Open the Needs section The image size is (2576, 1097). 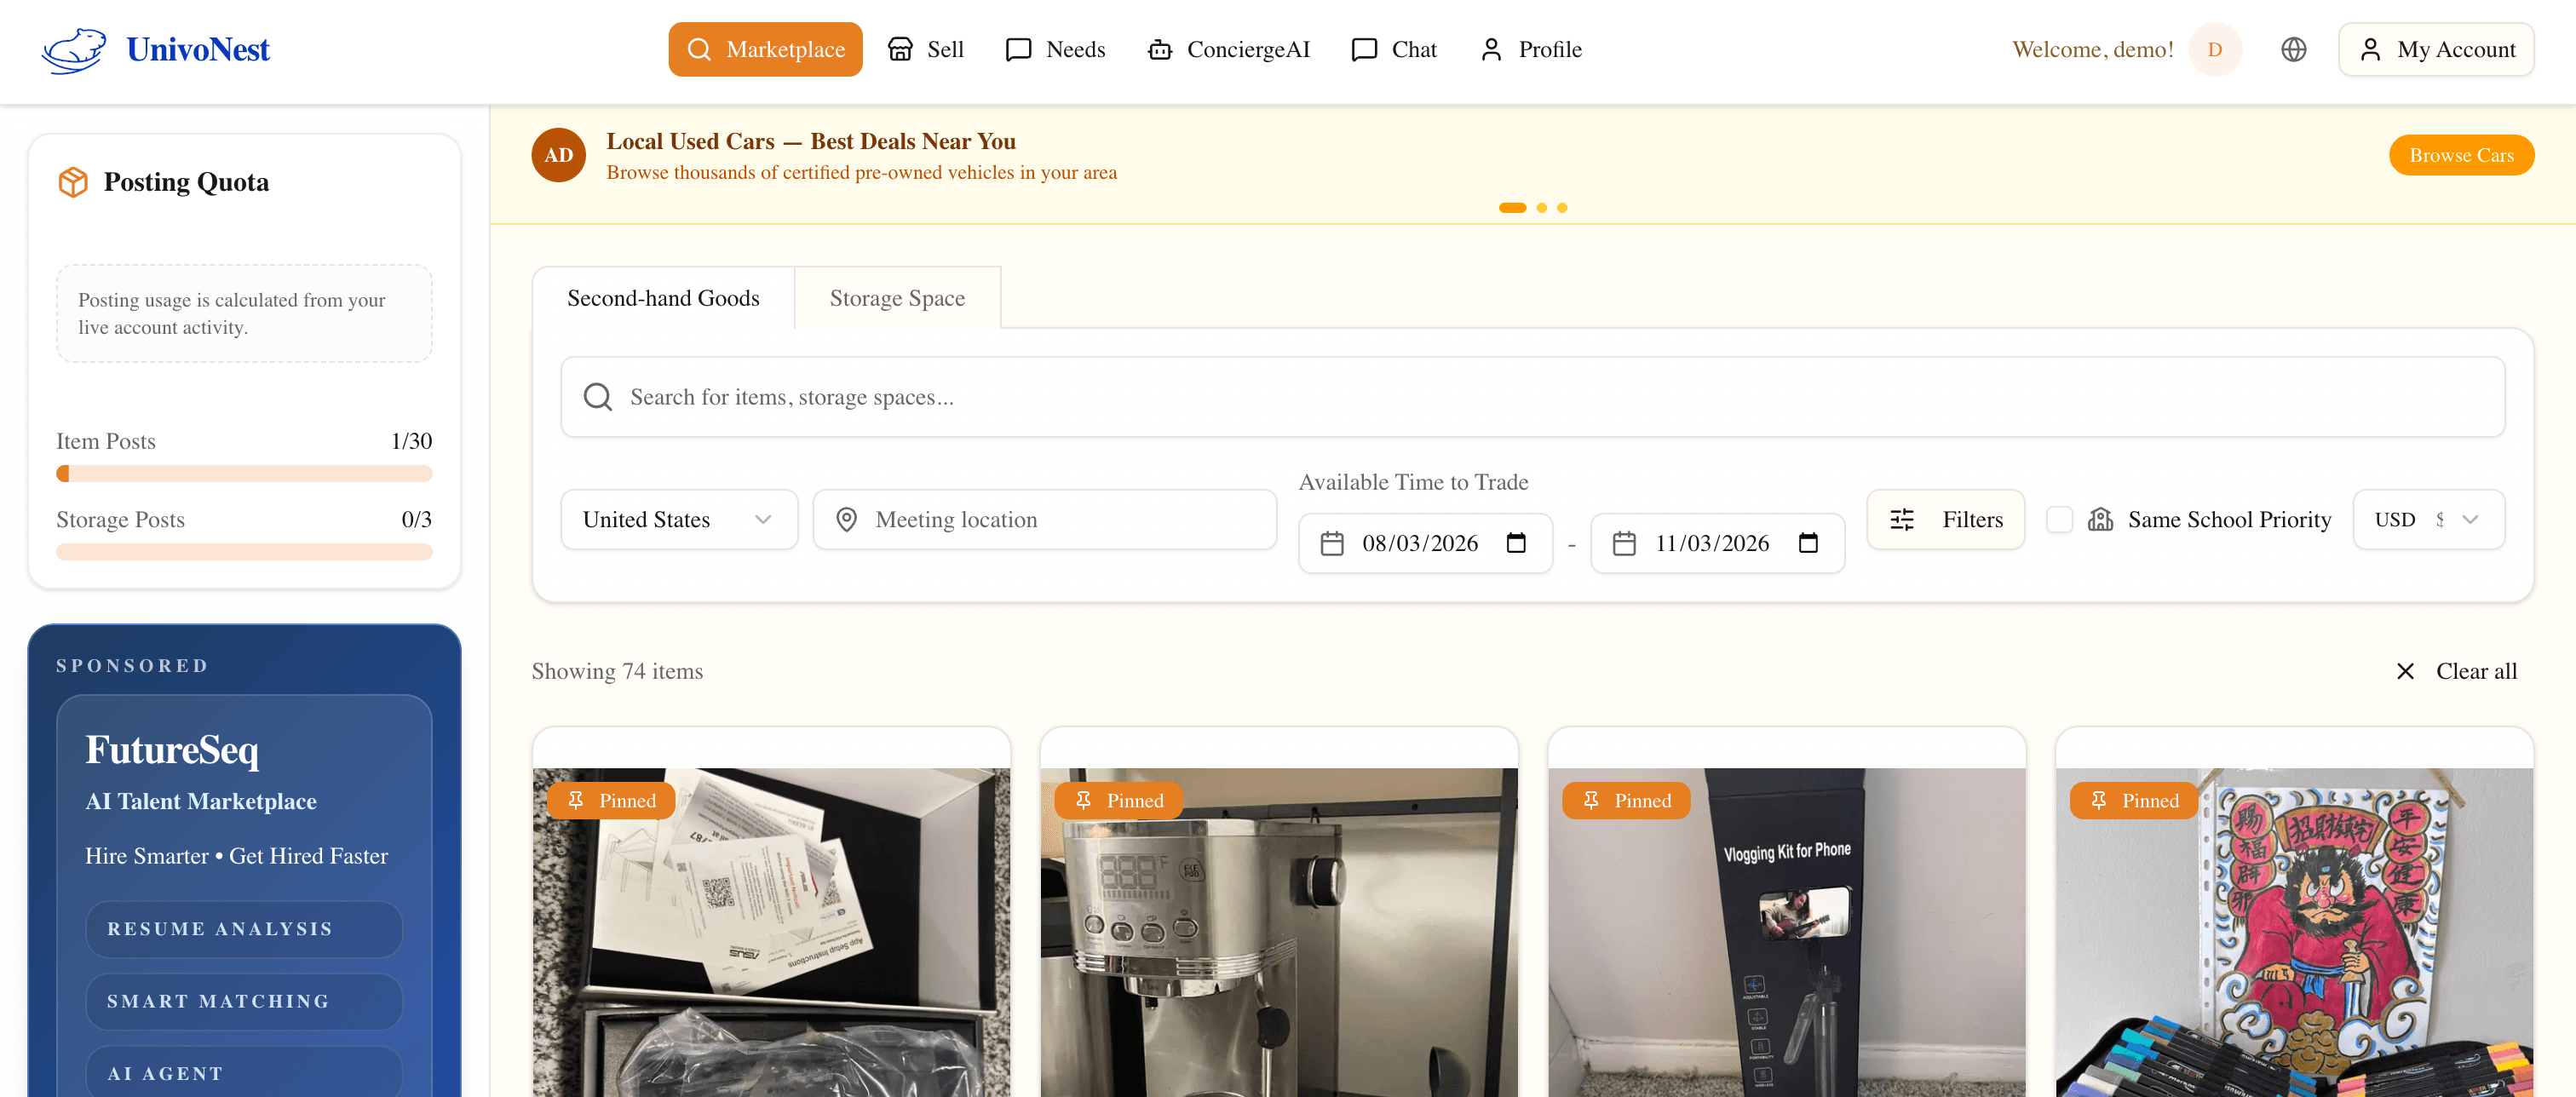tap(1055, 49)
